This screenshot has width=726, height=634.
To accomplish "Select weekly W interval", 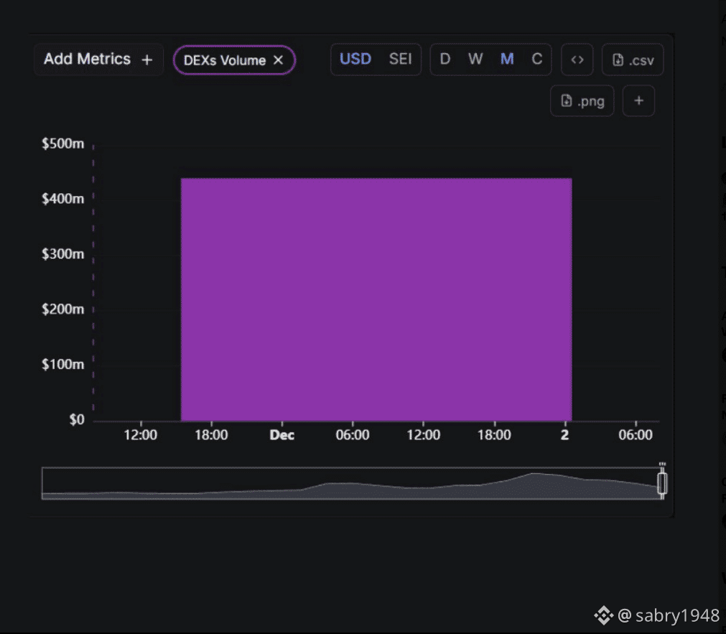I will (475, 60).
